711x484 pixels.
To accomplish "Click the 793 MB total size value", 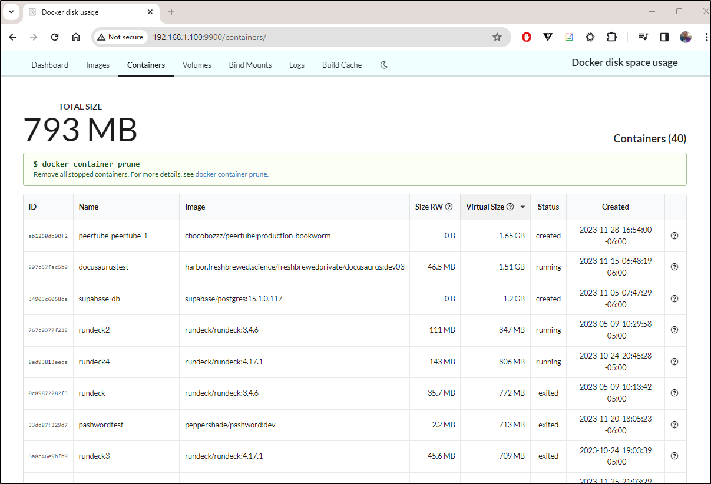I will [80, 130].
